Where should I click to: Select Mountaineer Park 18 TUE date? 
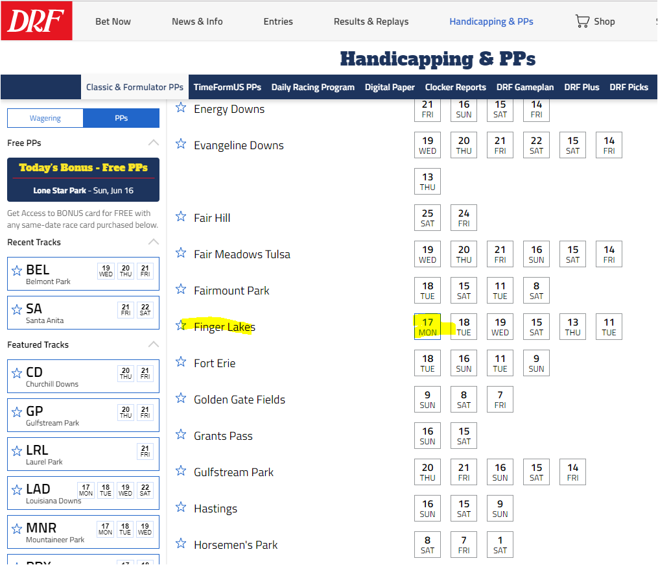click(x=125, y=529)
